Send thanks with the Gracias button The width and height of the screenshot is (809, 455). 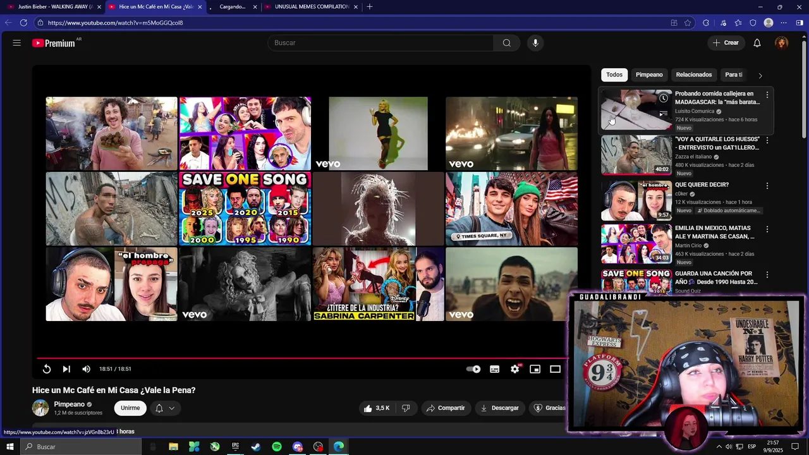coord(549,408)
